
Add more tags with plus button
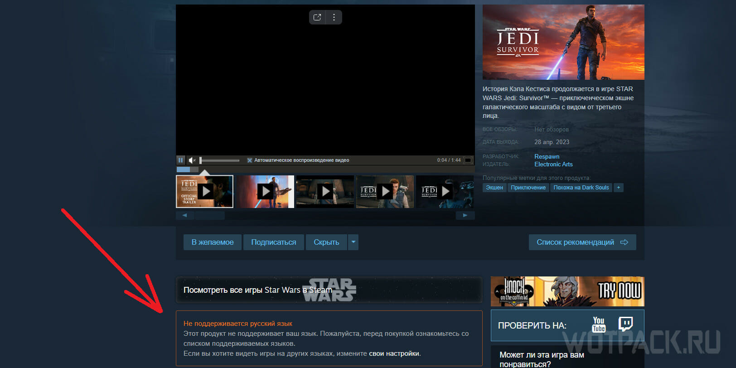619,188
